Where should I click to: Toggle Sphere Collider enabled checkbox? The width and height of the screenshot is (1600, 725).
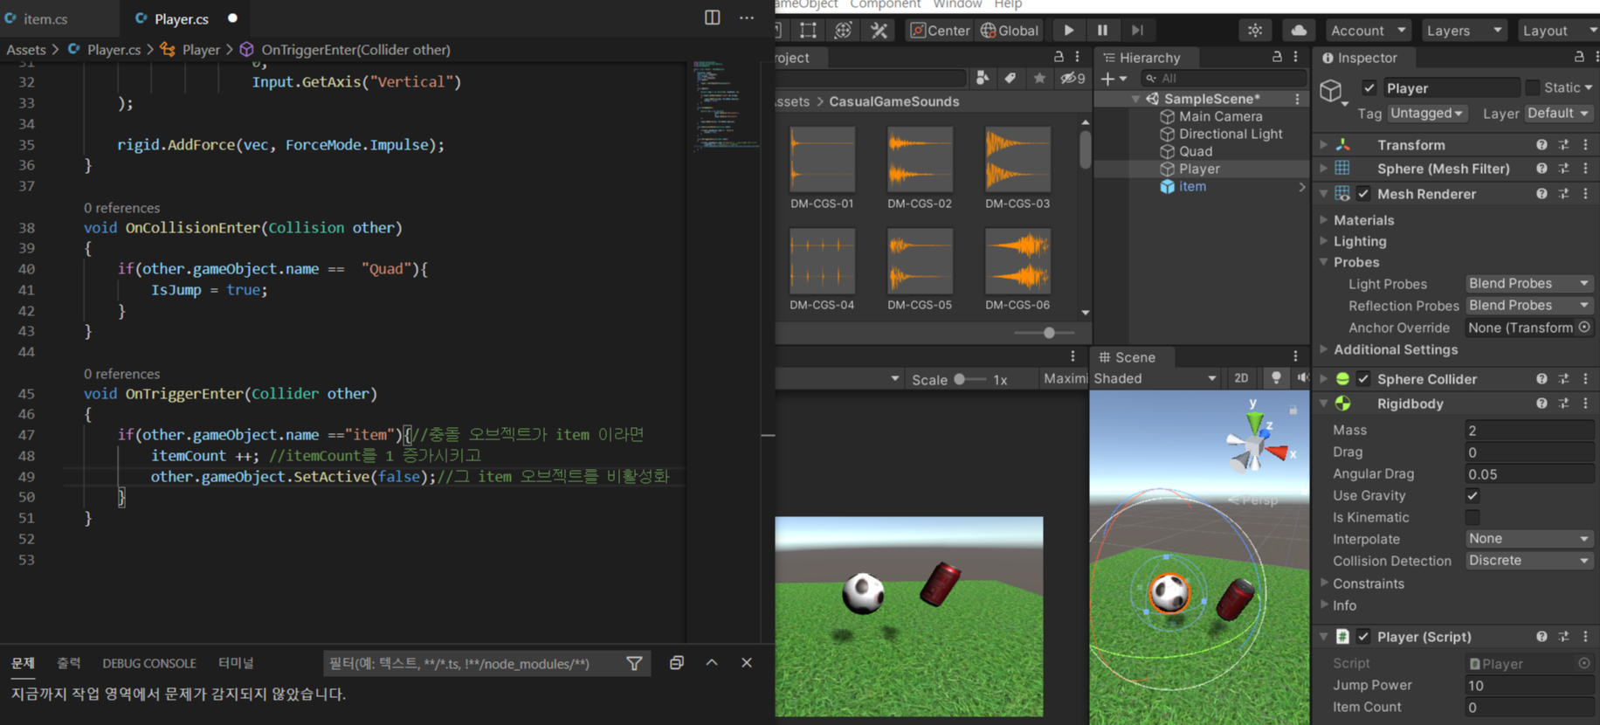coord(1364,379)
